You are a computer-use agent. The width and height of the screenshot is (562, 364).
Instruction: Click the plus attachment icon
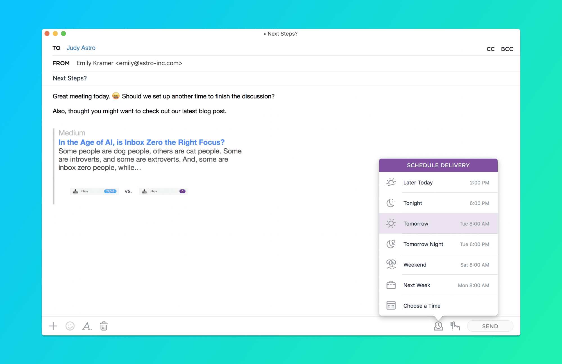click(53, 326)
